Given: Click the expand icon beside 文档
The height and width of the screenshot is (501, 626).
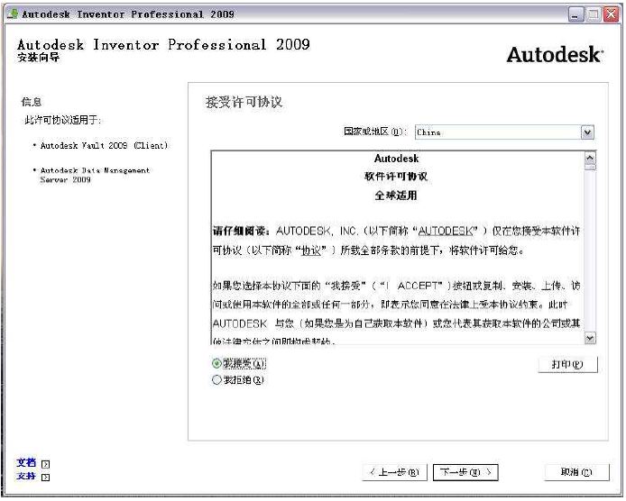Looking at the screenshot, I should point(45,464).
